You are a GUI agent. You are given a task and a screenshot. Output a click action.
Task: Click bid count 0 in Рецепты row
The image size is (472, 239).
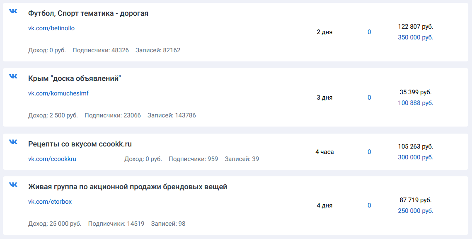369,152
